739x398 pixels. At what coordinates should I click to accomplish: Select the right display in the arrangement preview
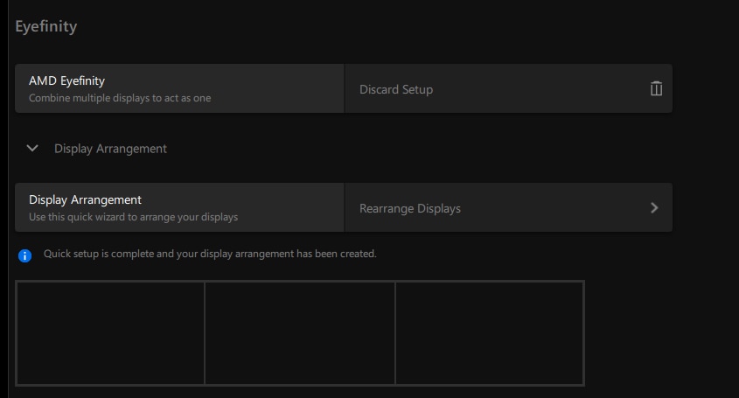(489, 332)
